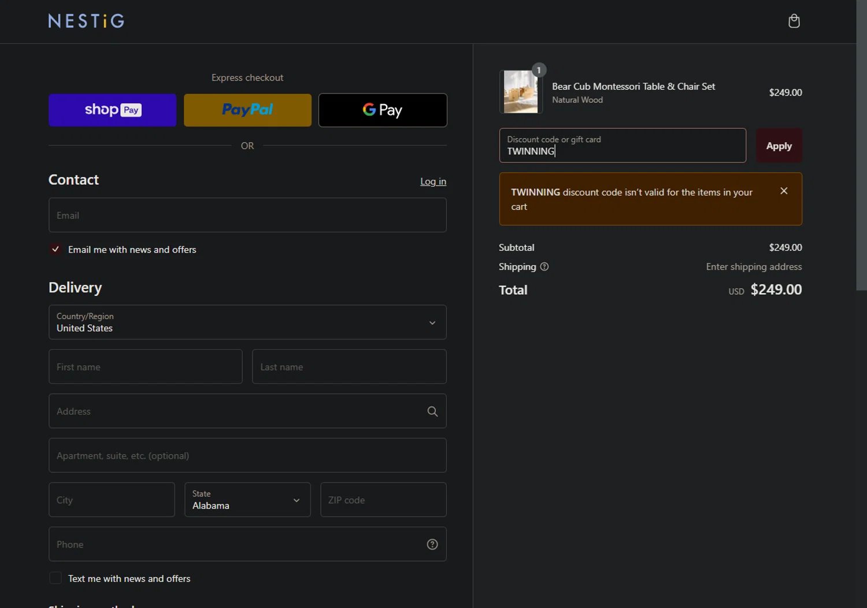Apply the discount code

778,146
